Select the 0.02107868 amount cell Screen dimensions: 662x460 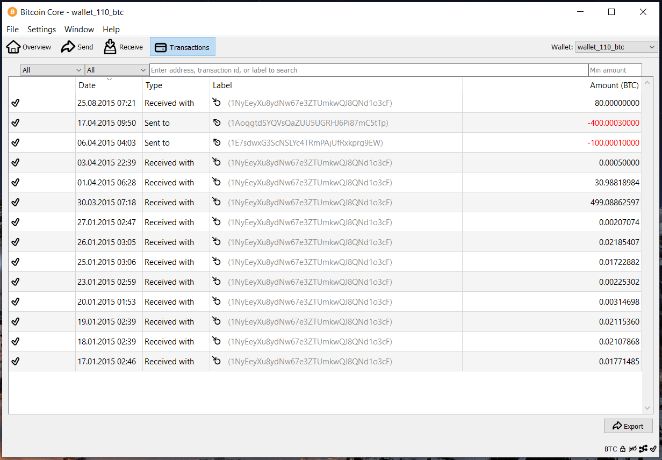552,341
